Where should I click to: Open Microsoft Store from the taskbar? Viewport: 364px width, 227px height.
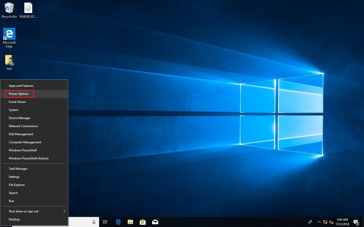pyautogui.click(x=143, y=222)
